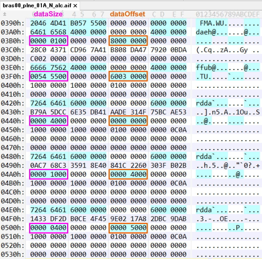Select address row 03D0h

tap(12, 59)
